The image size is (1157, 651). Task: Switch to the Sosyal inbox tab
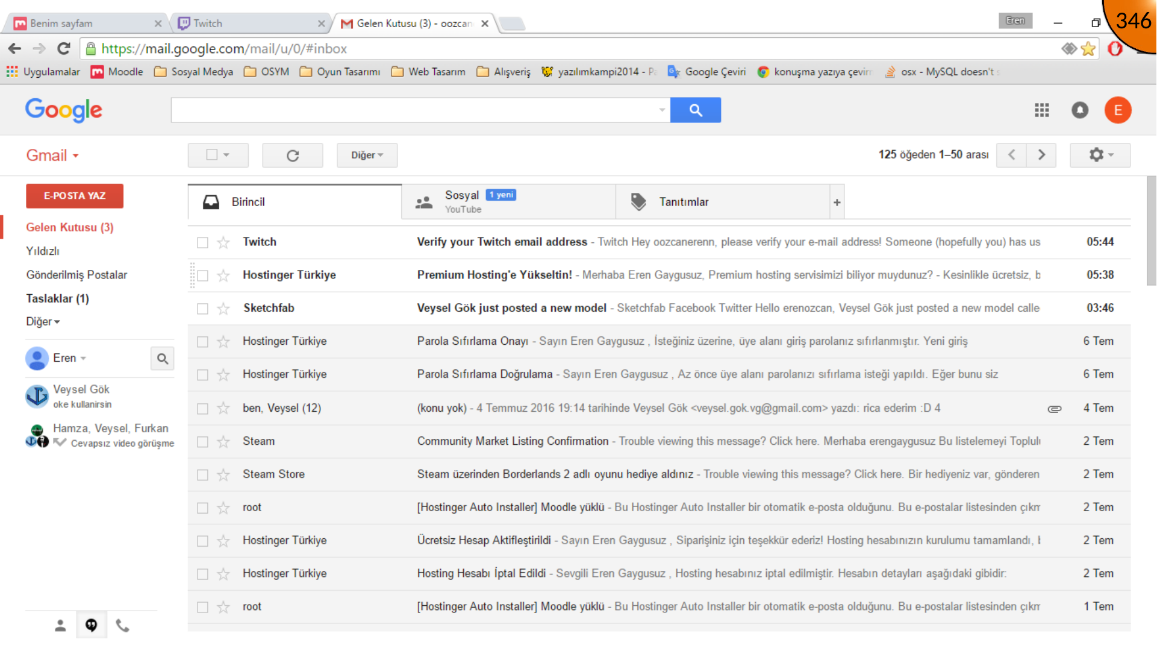coord(508,202)
